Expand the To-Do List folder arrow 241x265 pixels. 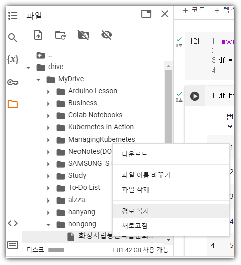(x=48, y=188)
